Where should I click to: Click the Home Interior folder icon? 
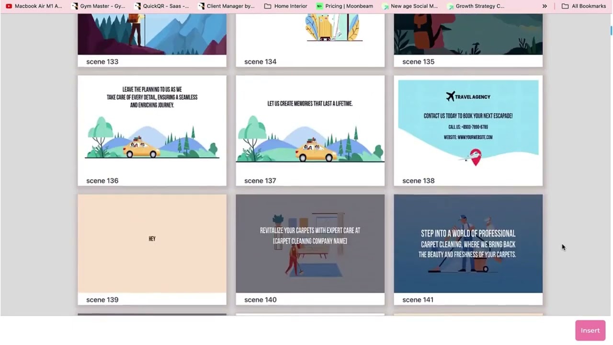click(268, 6)
